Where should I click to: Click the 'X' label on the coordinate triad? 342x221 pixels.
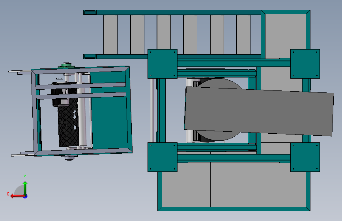tap(8, 194)
